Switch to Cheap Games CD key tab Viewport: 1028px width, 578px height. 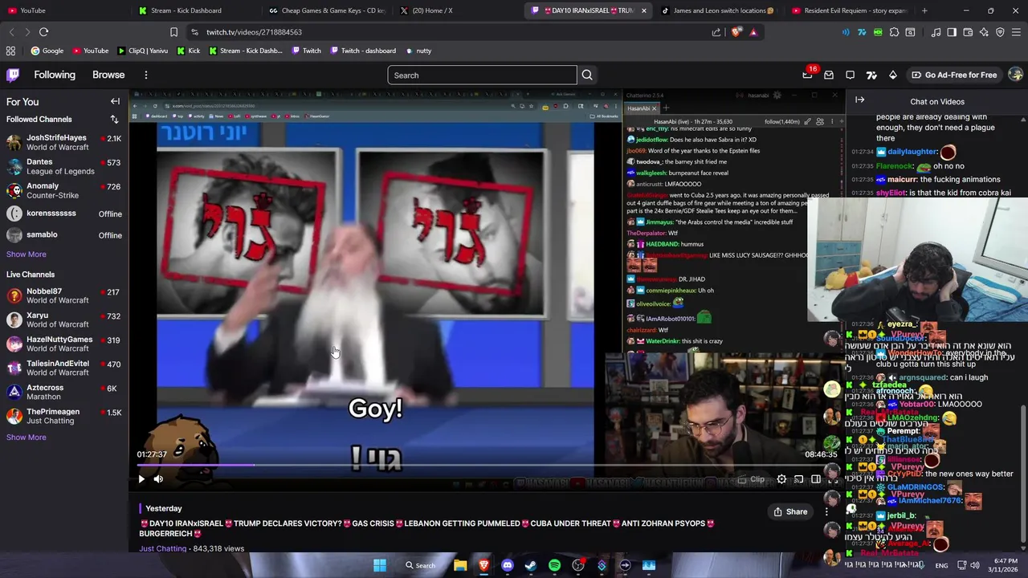click(x=327, y=10)
